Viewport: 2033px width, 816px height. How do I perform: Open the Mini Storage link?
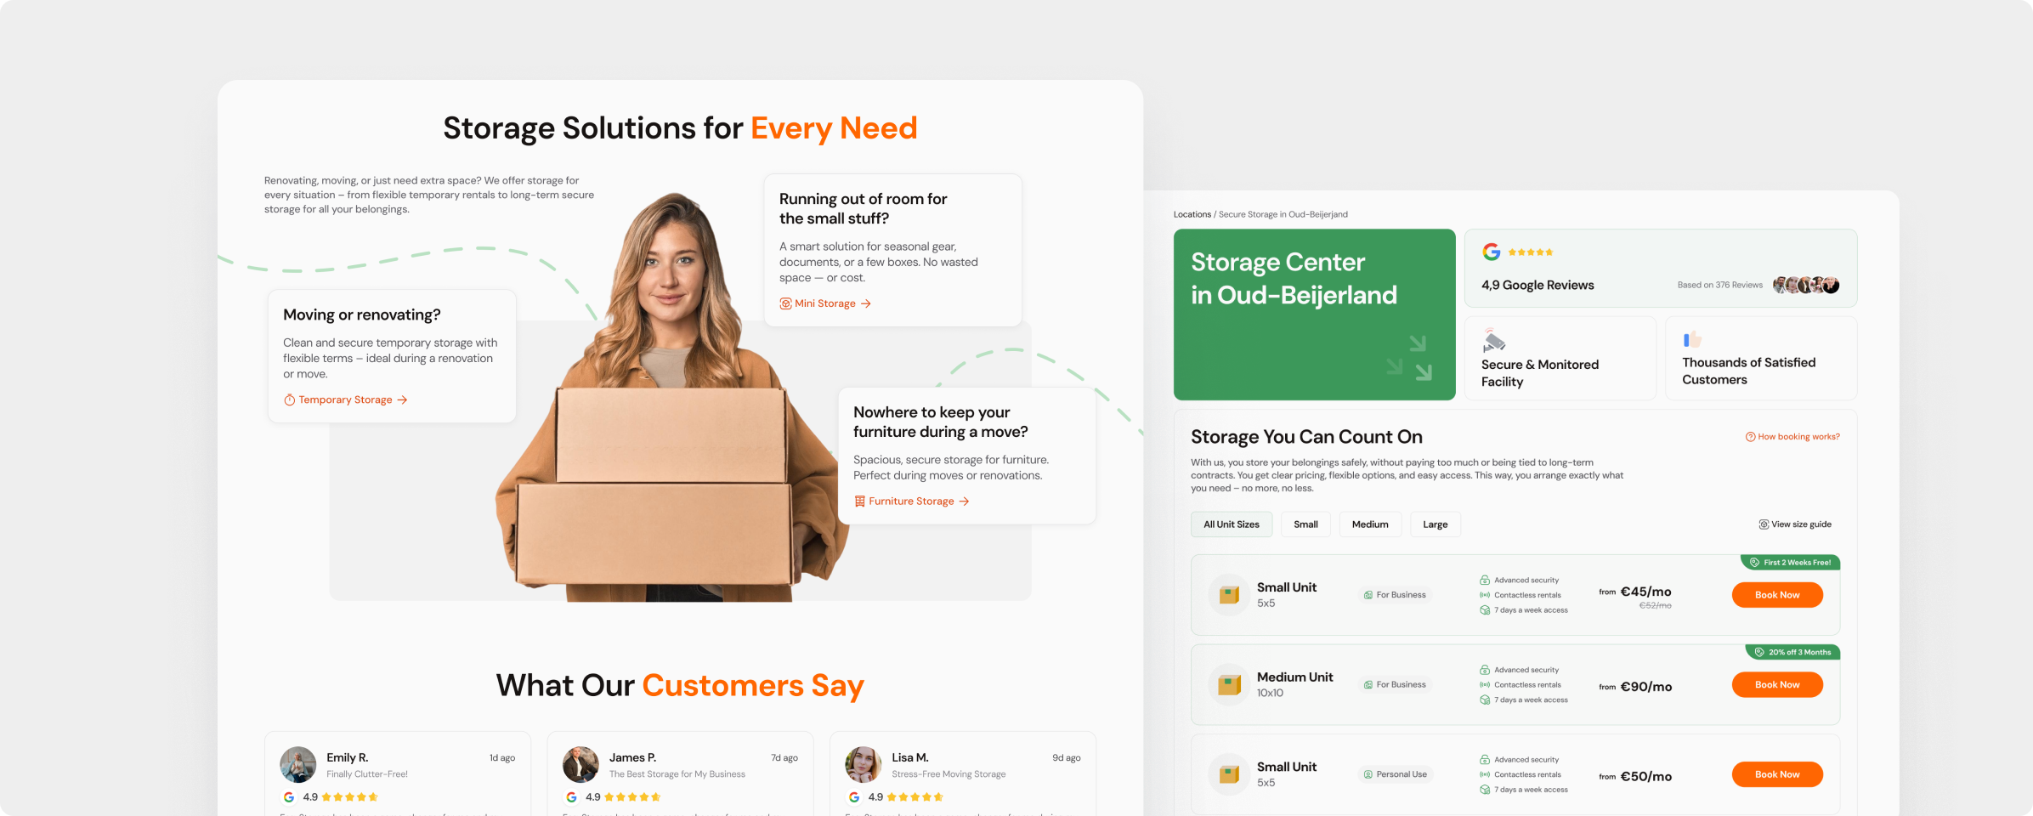click(x=825, y=303)
